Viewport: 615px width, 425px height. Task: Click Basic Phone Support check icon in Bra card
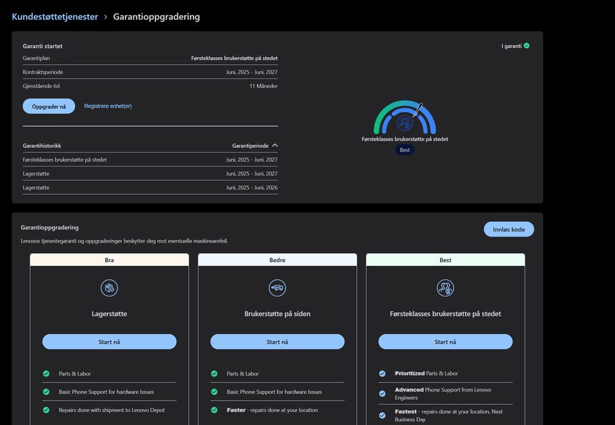click(x=46, y=392)
